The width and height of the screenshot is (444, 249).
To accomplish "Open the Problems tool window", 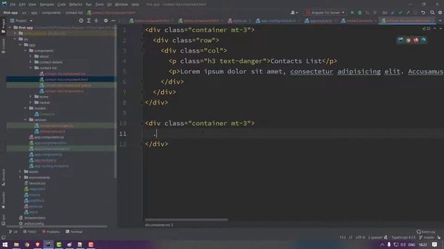I will [x=51, y=232].
